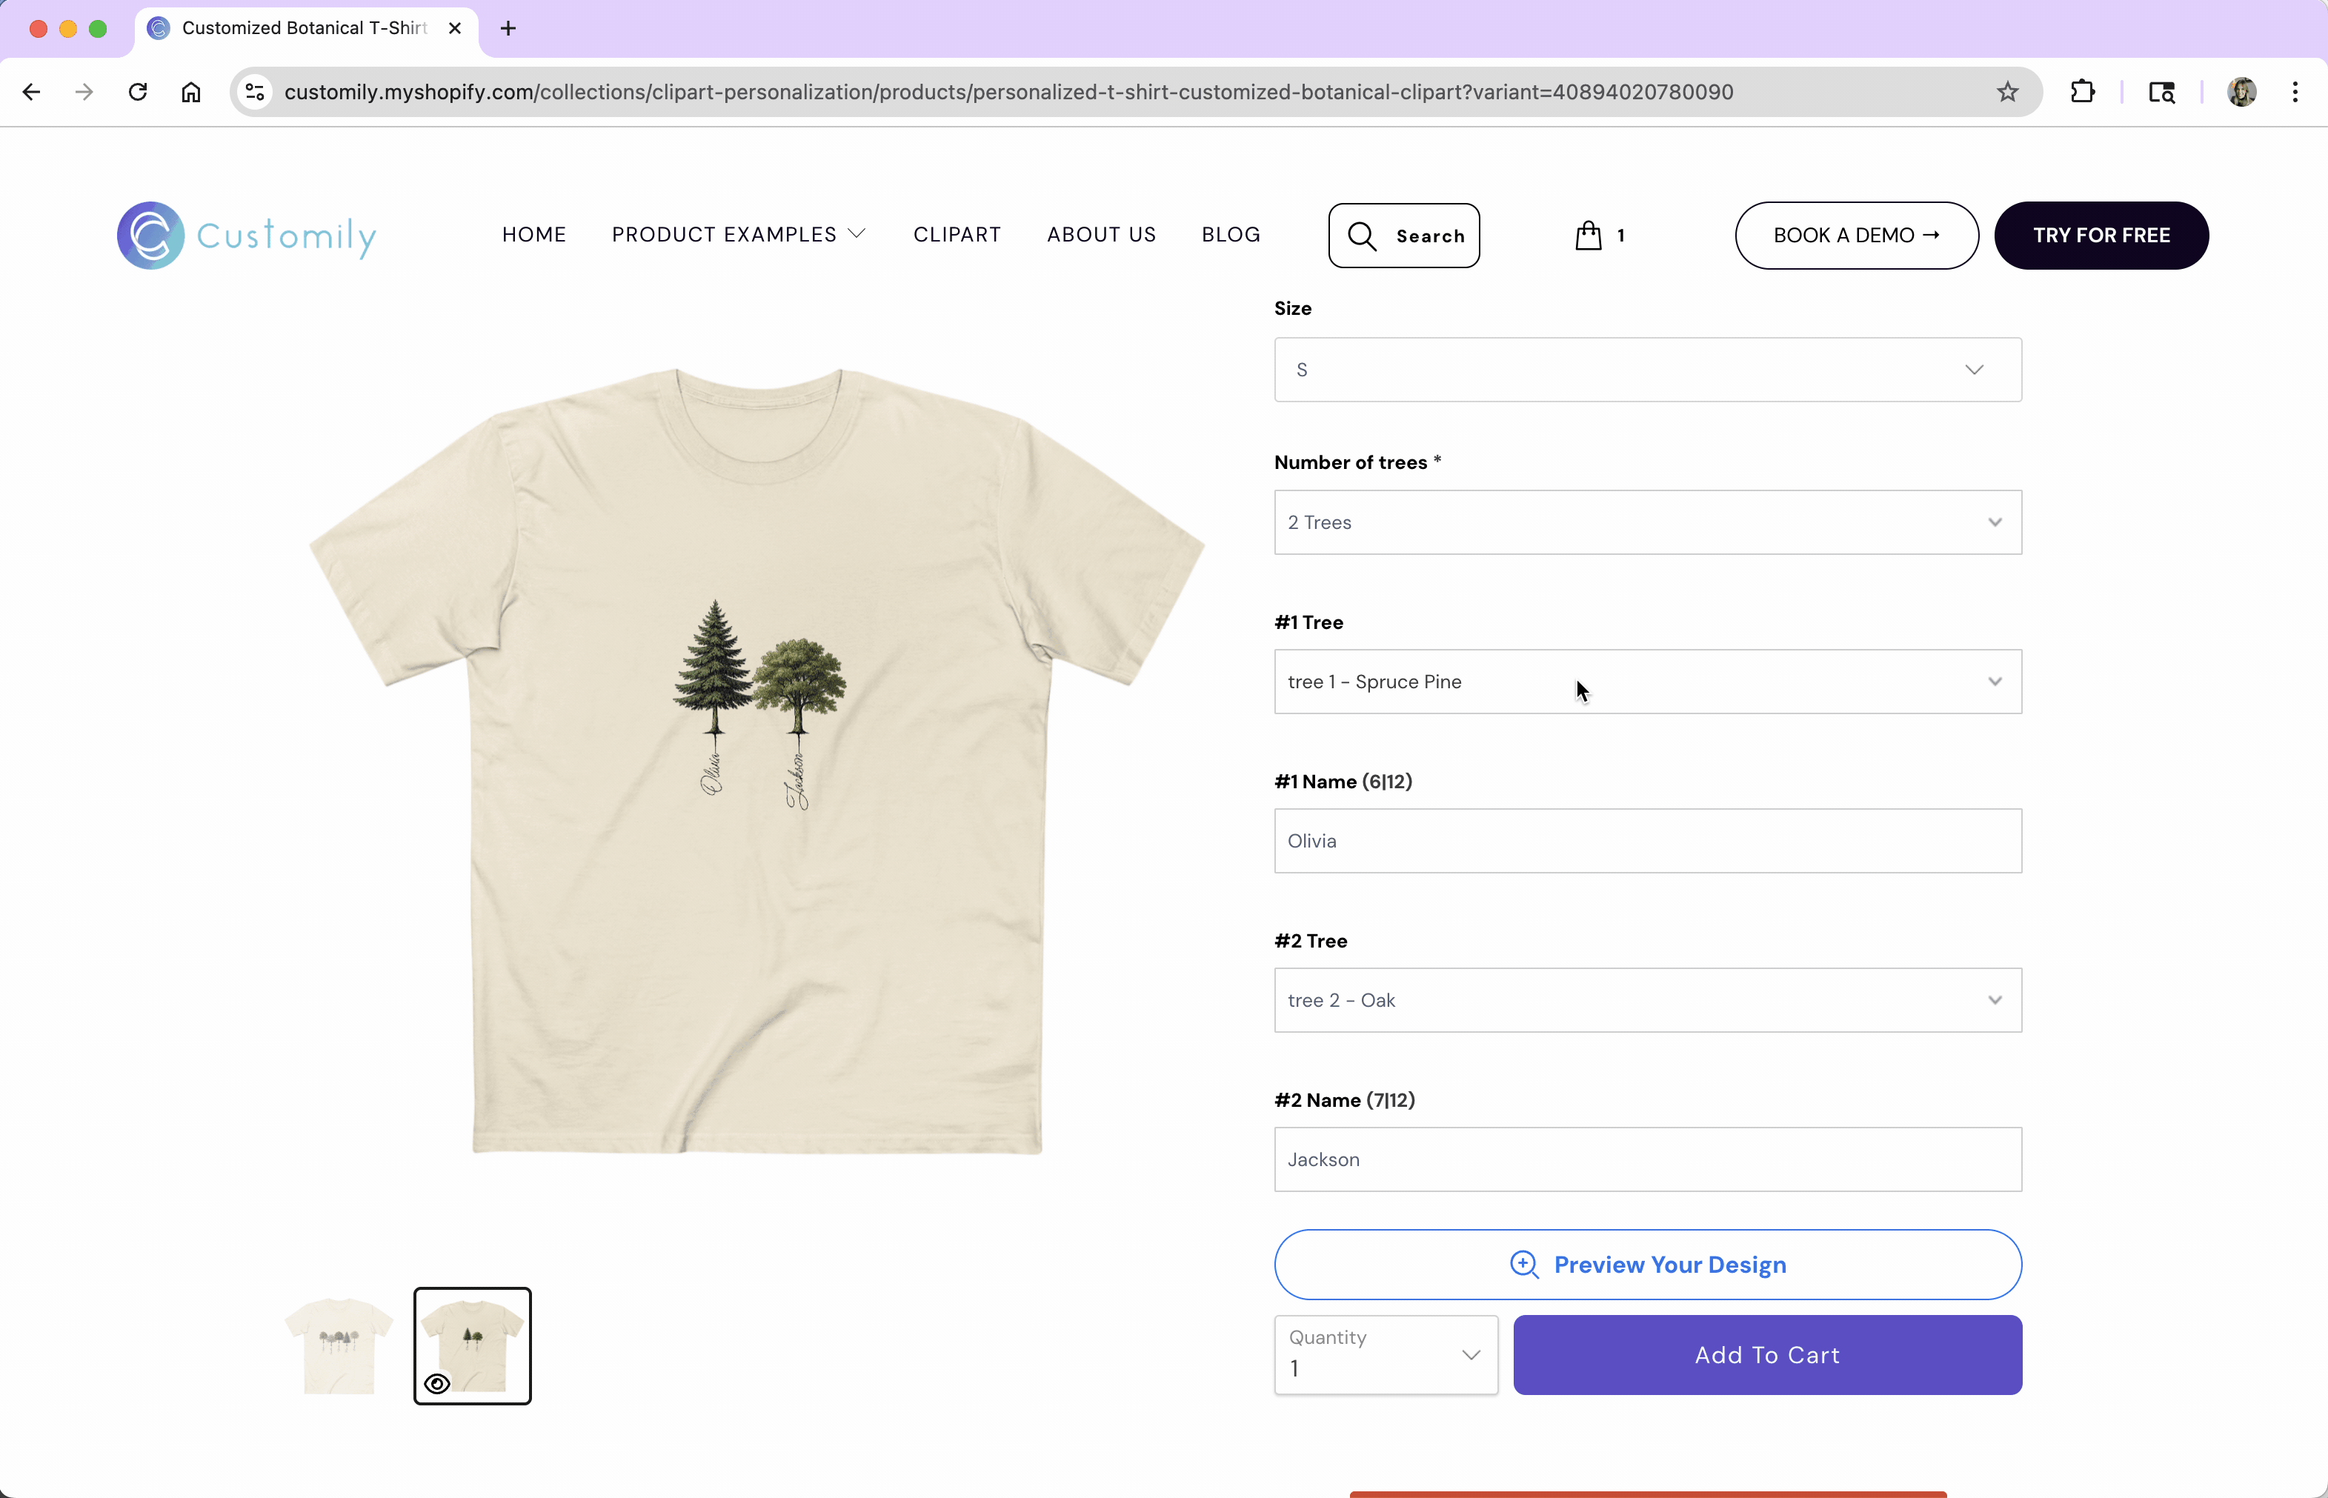This screenshot has height=1498, width=2328.
Task: Reload the page
Action: click(x=138, y=93)
